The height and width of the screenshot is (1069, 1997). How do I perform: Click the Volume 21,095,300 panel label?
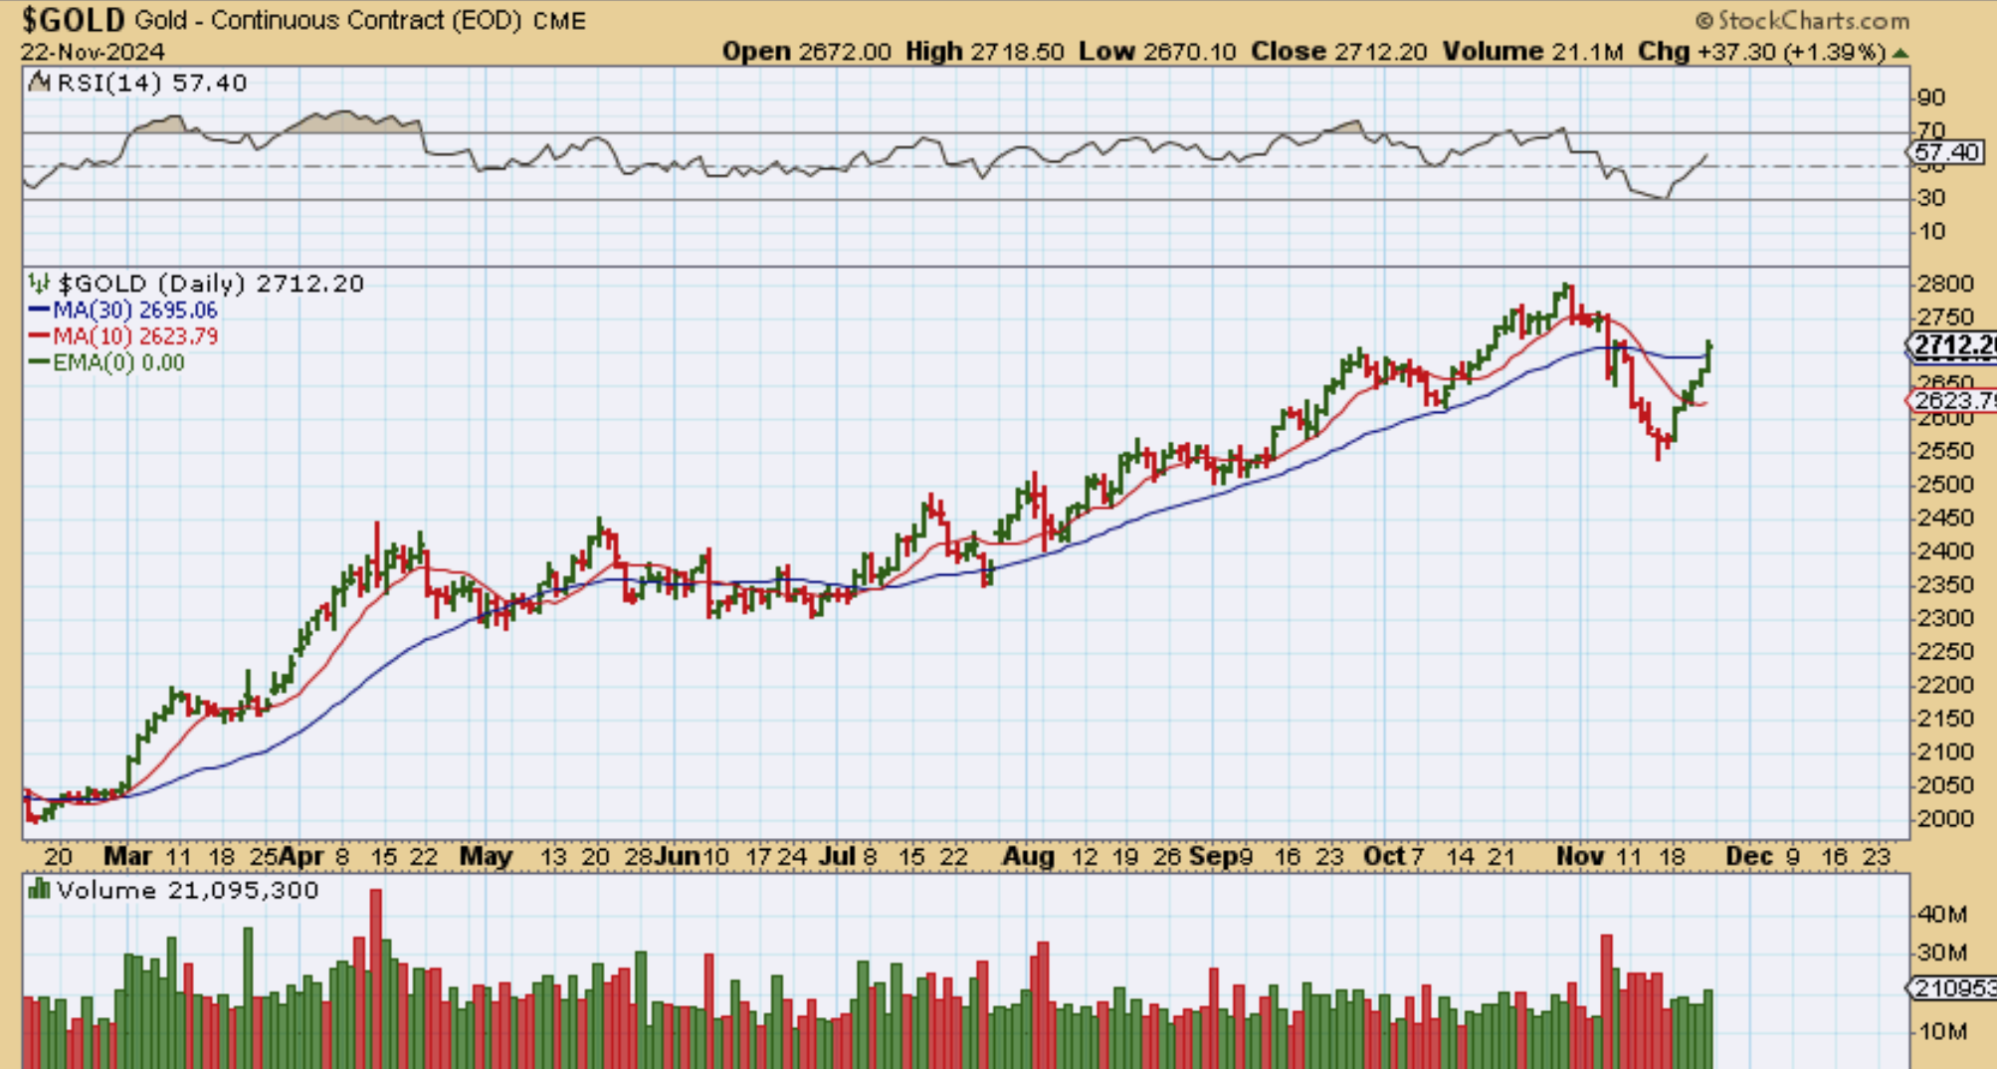(x=188, y=890)
